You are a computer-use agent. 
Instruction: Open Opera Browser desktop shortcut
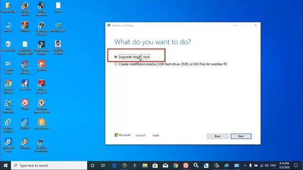tap(25, 68)
